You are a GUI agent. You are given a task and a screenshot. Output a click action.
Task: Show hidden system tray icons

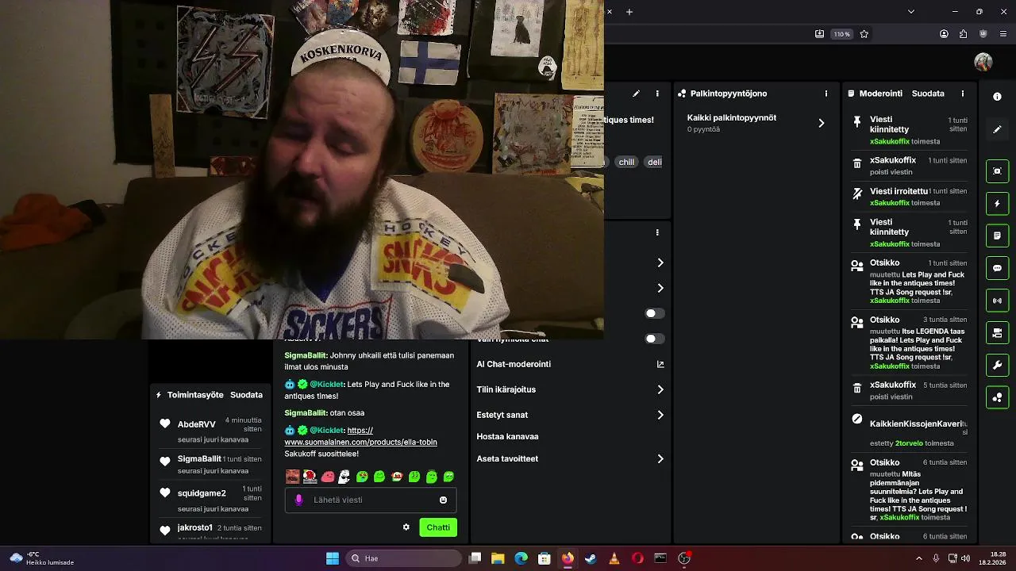point(918,558)
